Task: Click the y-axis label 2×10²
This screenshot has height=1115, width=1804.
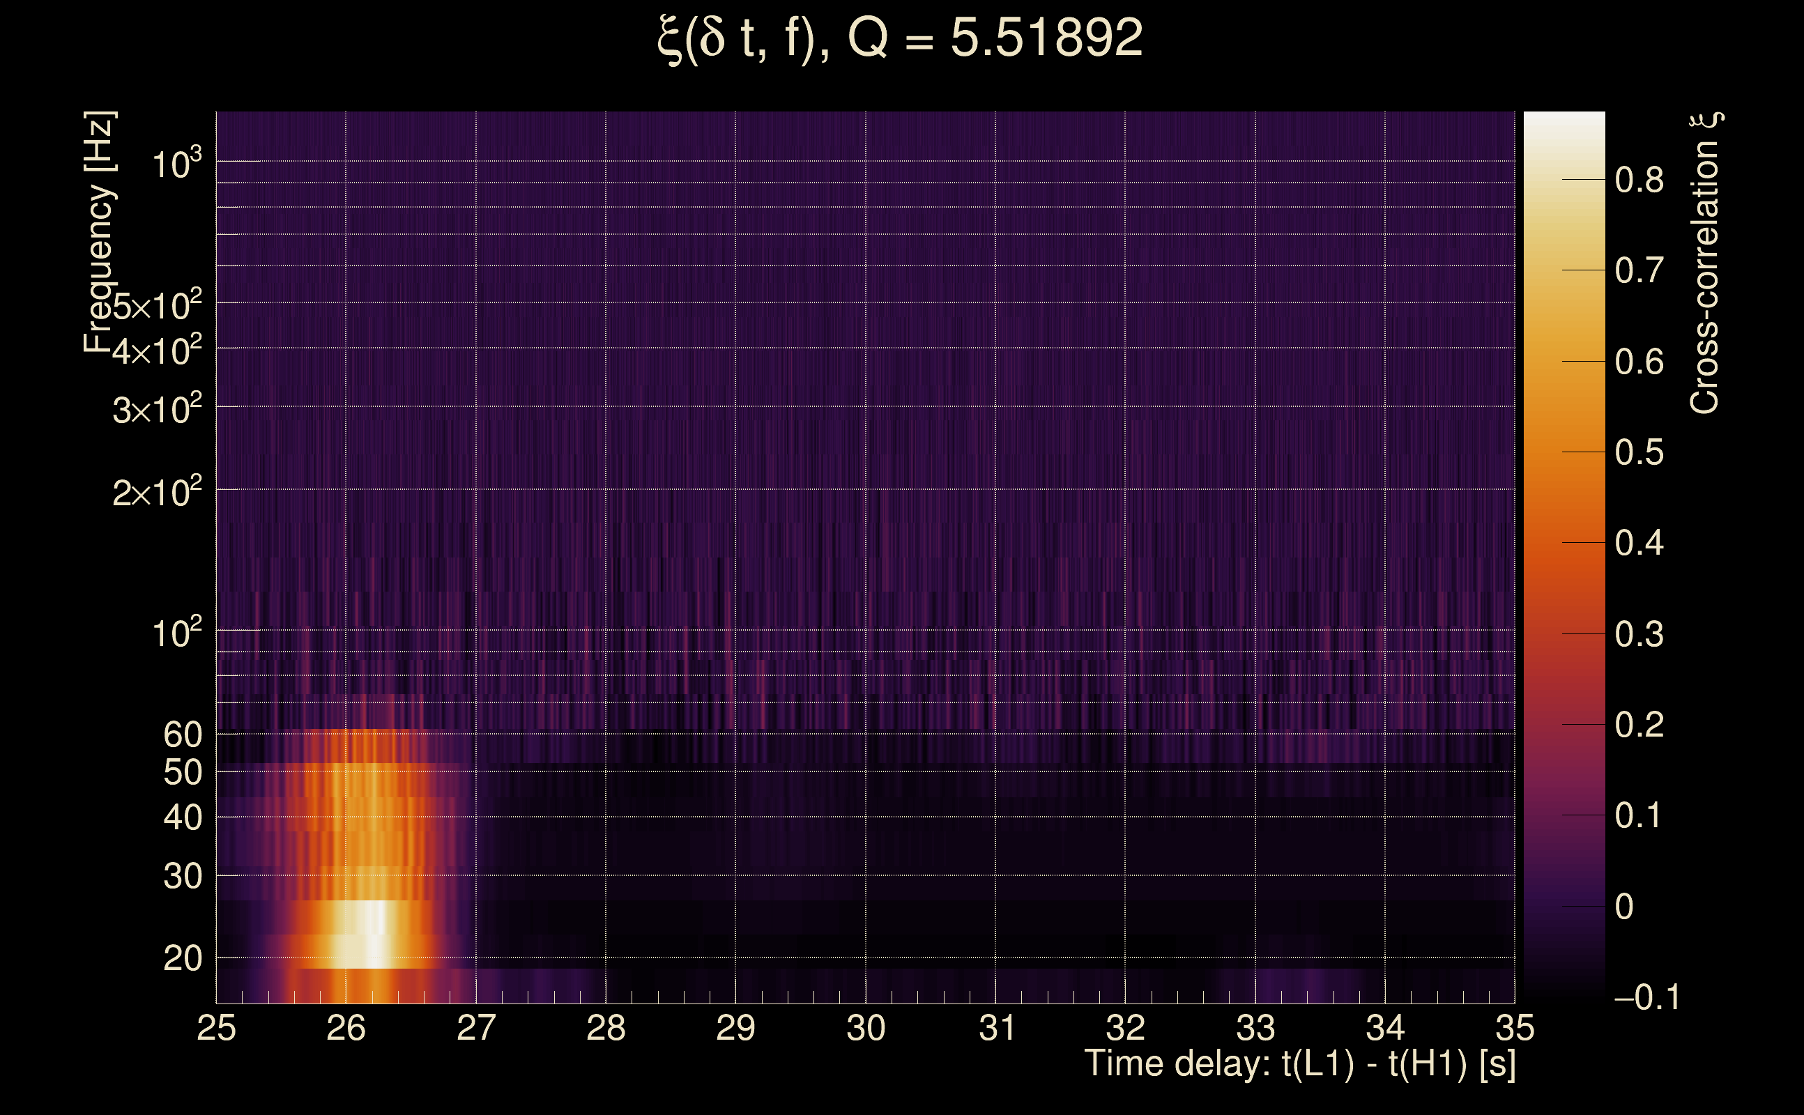Action: [157, 492]
